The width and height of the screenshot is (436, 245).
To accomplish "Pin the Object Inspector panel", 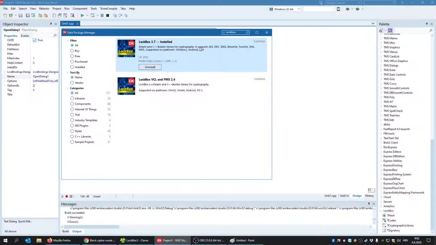I will tap(51, 24).
